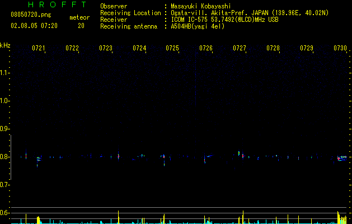352x224 pixels.
Task: Click the observer name Masayuki Kobayashi
Action: [200, 6]
